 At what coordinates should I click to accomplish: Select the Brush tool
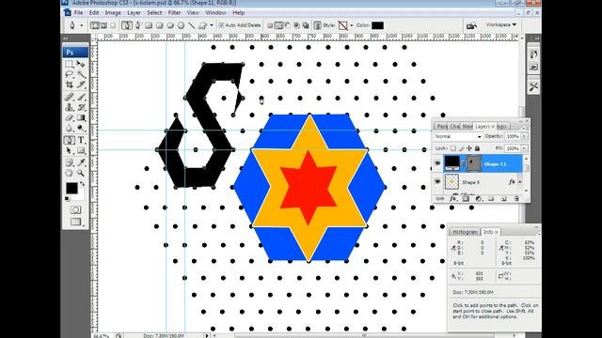(81, 97)
